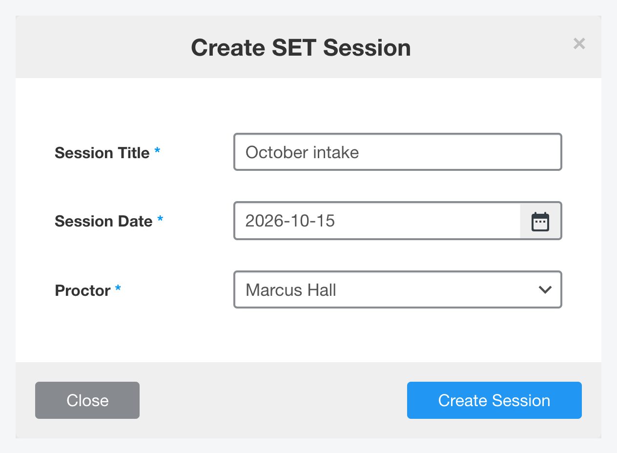Viewport: 617px width, 453px height.
Task: Open the calendar date picker icon
Action: [540, 221]
